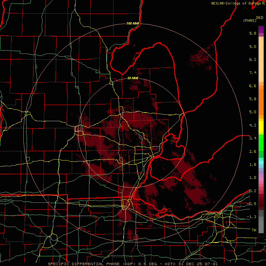Select the 6.6 scale label
This screenshot has width=266, height=266.
(253, 86)
